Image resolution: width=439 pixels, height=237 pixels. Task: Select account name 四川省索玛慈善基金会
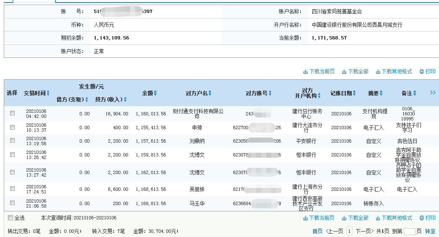[x=337, y=11]
